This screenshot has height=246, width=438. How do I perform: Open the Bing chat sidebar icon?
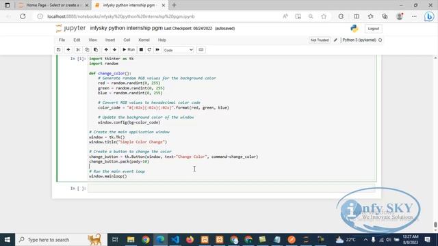(x=429, y=16)
